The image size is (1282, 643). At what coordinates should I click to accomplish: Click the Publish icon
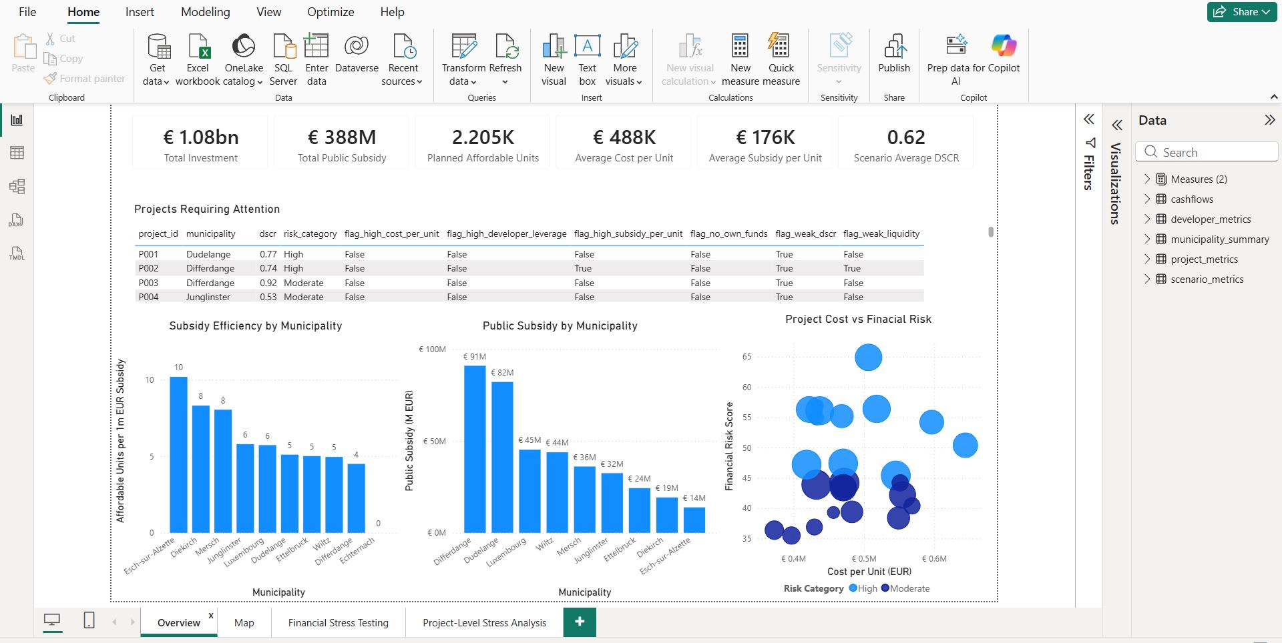pos(895,47)
